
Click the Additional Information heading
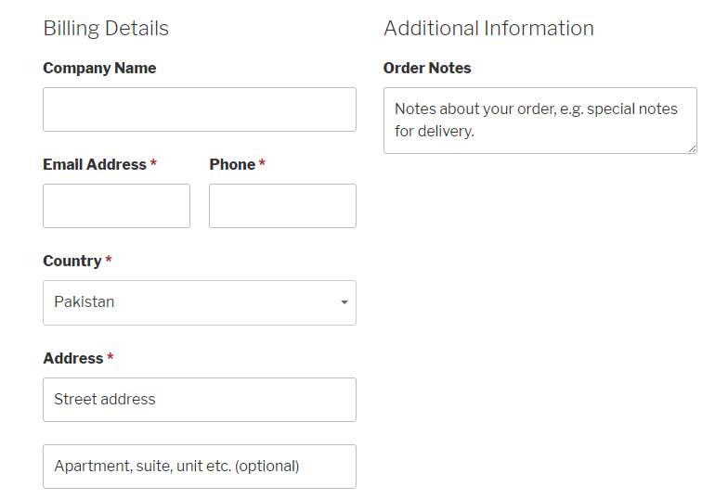(x=488, y=28)
